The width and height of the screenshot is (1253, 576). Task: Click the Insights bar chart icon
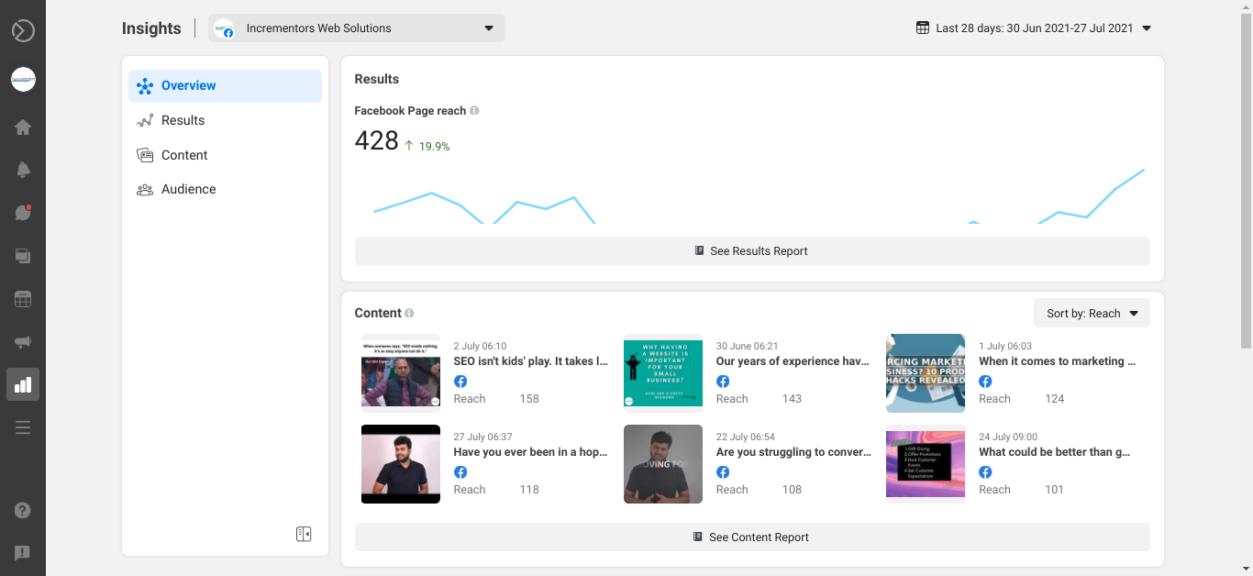click(x=23, y=384)
